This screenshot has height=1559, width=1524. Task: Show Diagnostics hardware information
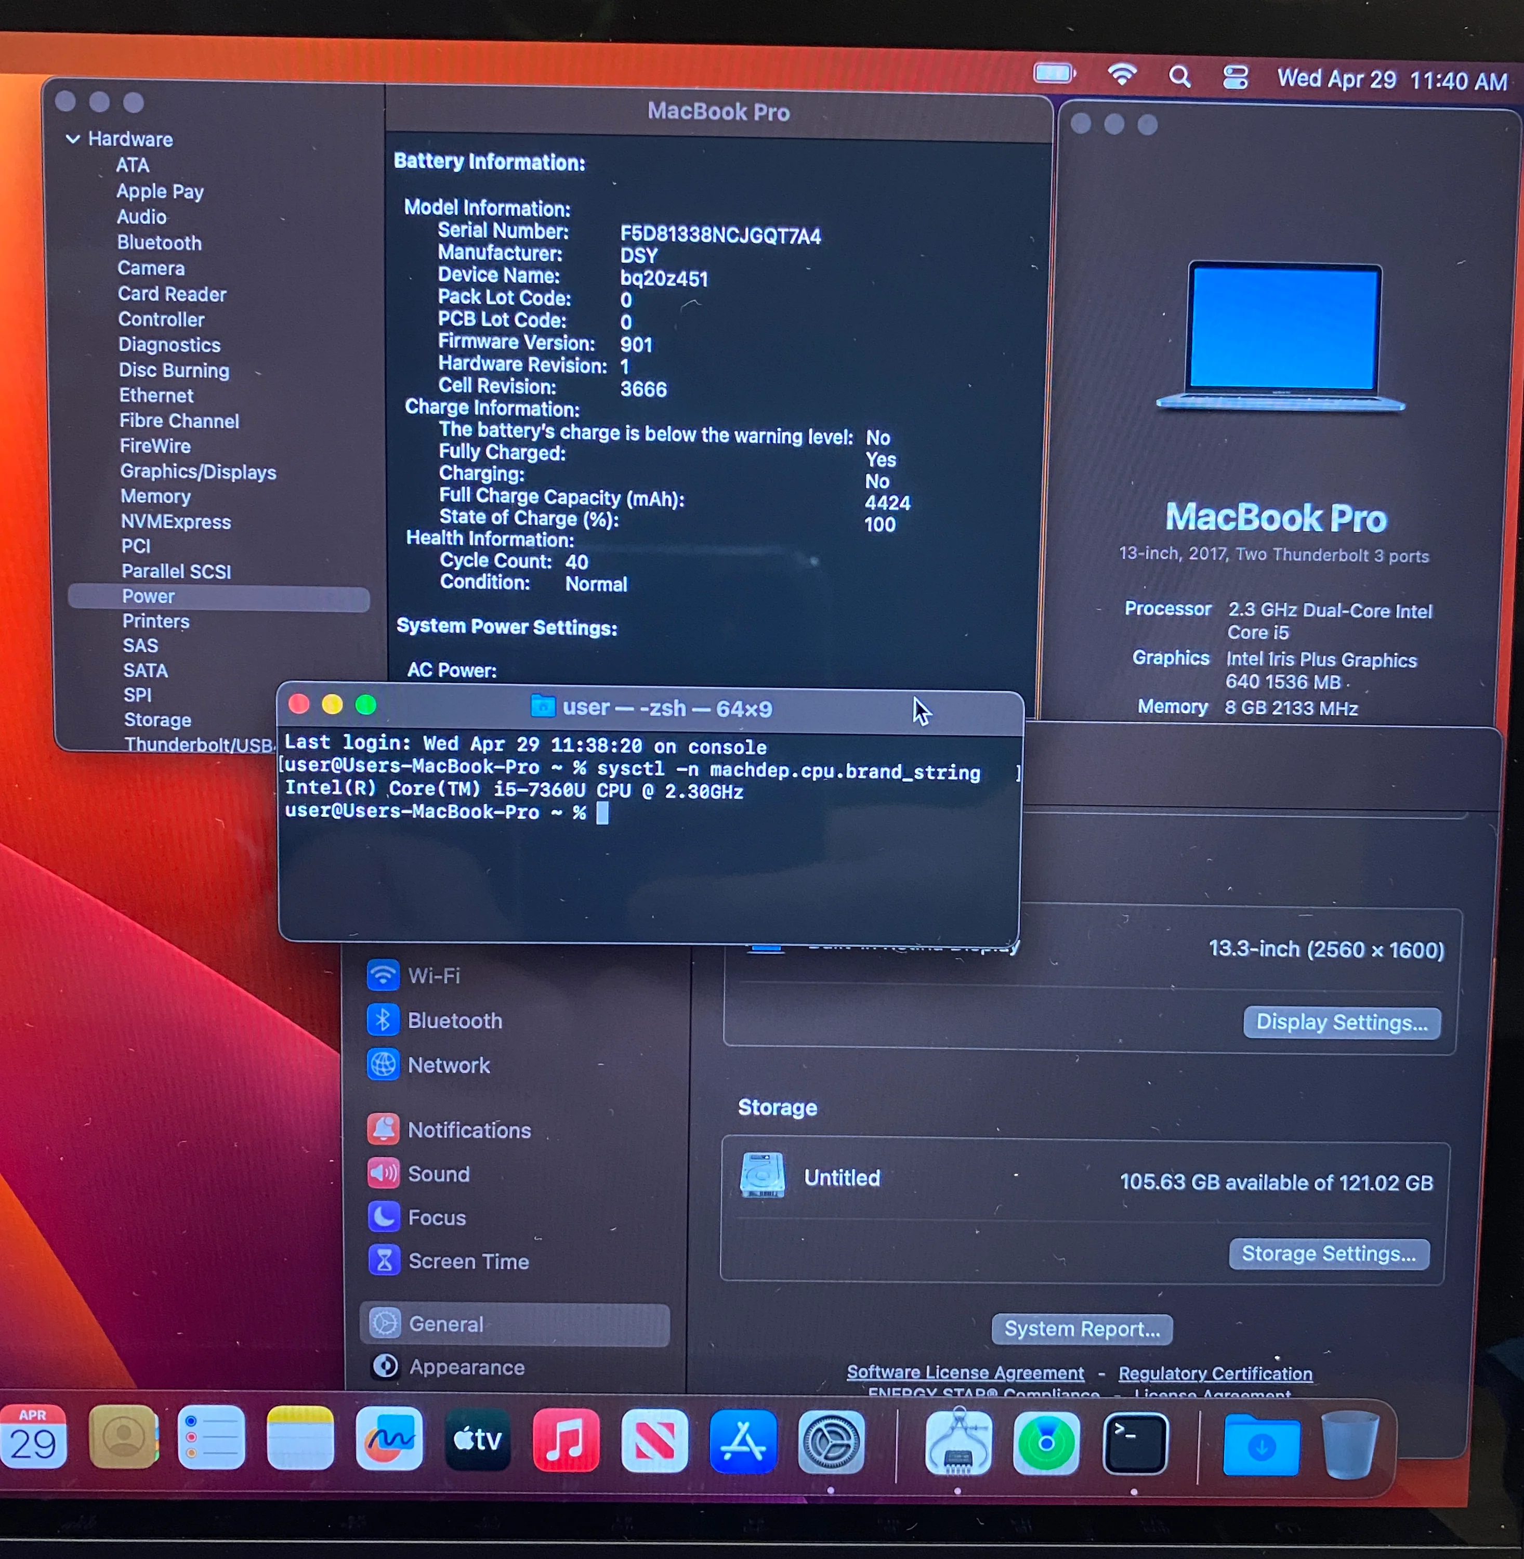coord(169,345)
